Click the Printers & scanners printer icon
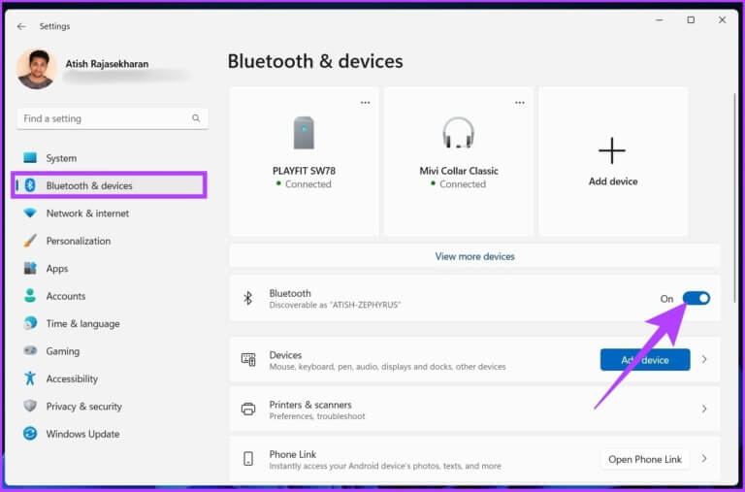Viewport: 745px width, 492px height. 248,409
